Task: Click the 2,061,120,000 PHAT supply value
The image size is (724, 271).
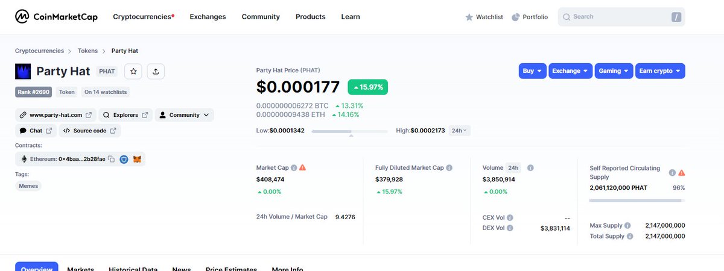Action: pyautogui.click(x=618, y=188)
